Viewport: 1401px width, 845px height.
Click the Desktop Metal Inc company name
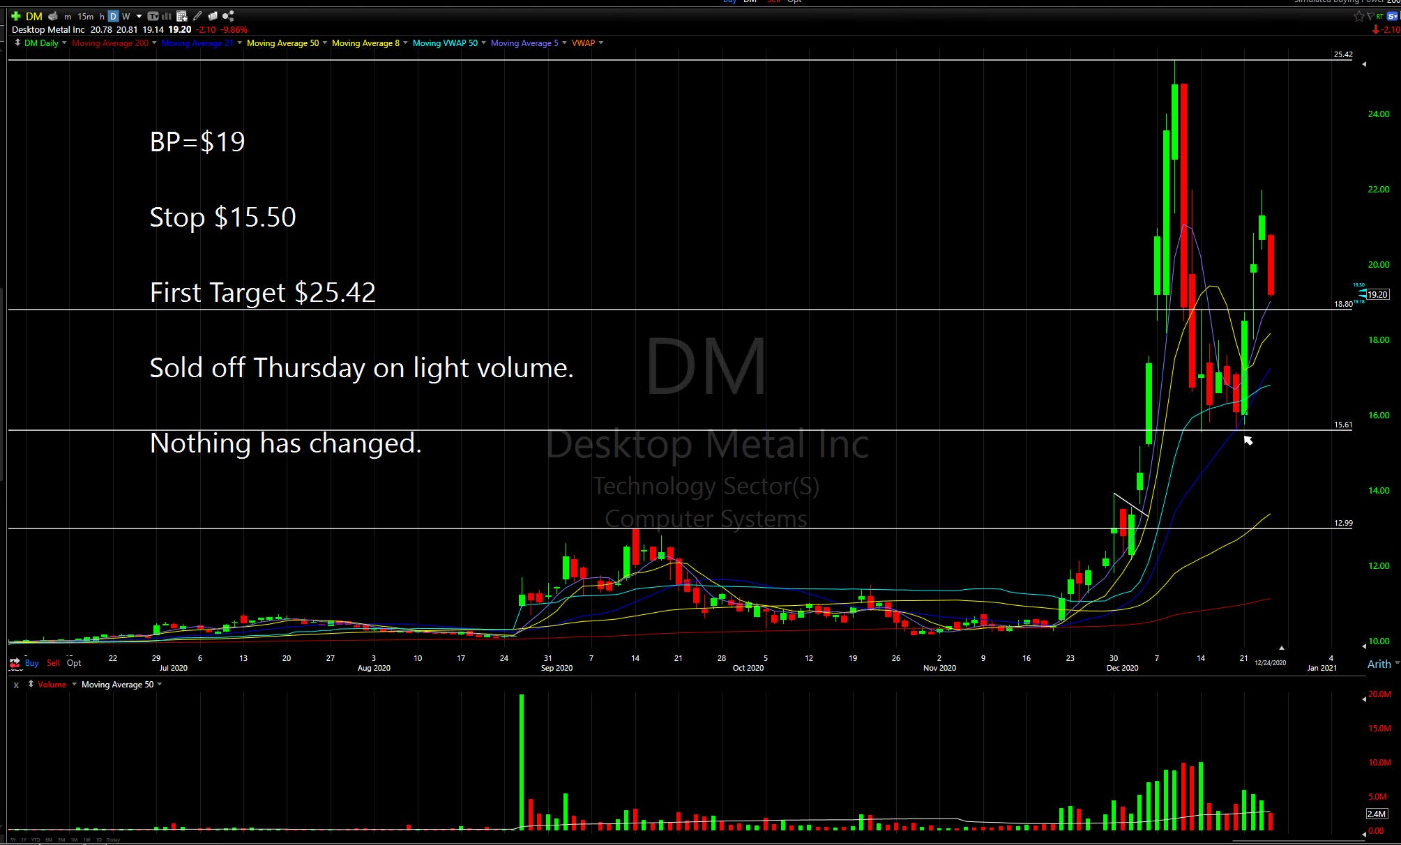tap(48, 29)
